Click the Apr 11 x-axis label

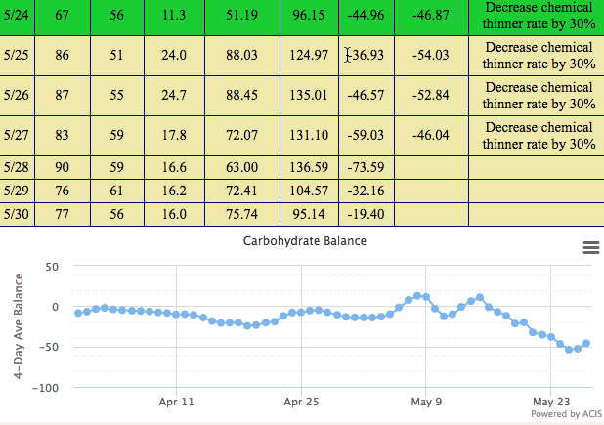coord(175,401)
